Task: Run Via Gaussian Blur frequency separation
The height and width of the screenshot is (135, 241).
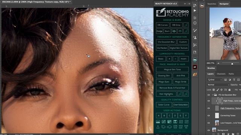Action: [x=166, y=42]
